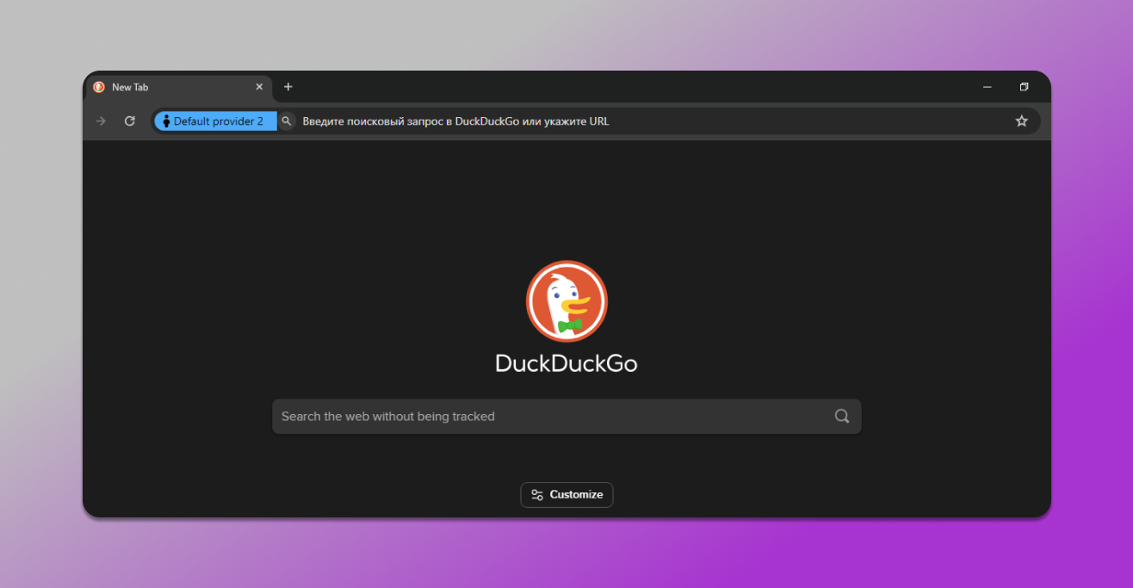
Task: Bookmark this page with the star icon
Action: (x=1021, y=121)
